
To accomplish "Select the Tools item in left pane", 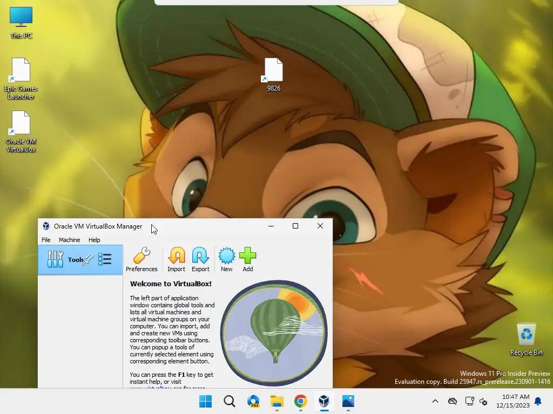I will click(x=80, y=260).
